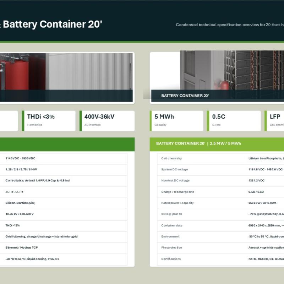The width and height of the screenshot is (284, 284).
Task: Click the "Certifications" row label
Action: point(171,259)
